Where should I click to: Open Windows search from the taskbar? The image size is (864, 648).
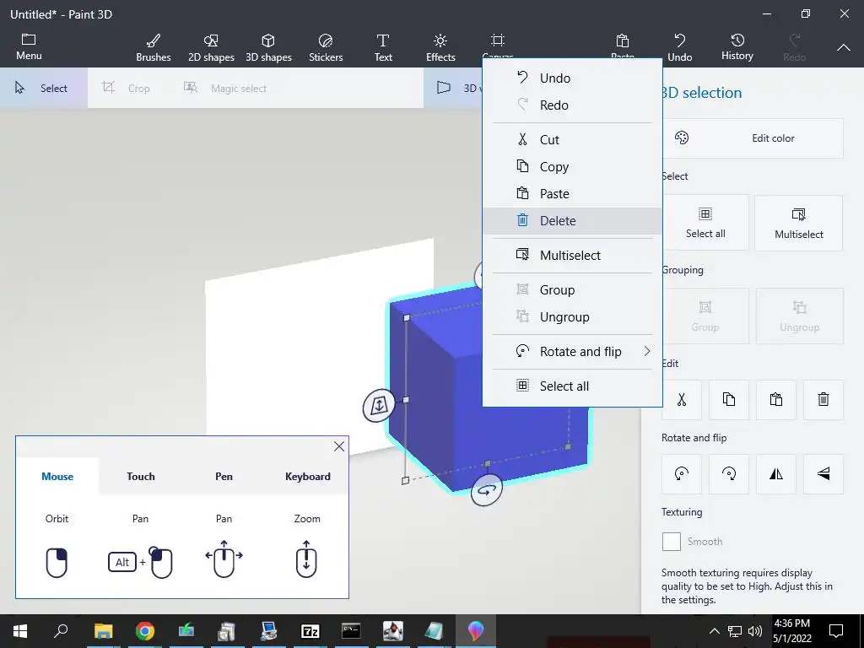tap(61, 631)
